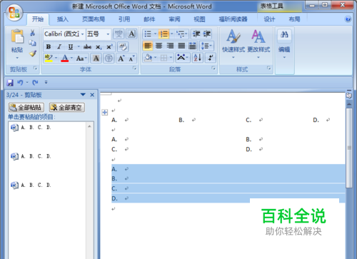Toggle Show/Hide paragraph marks

tap(211, 58)
